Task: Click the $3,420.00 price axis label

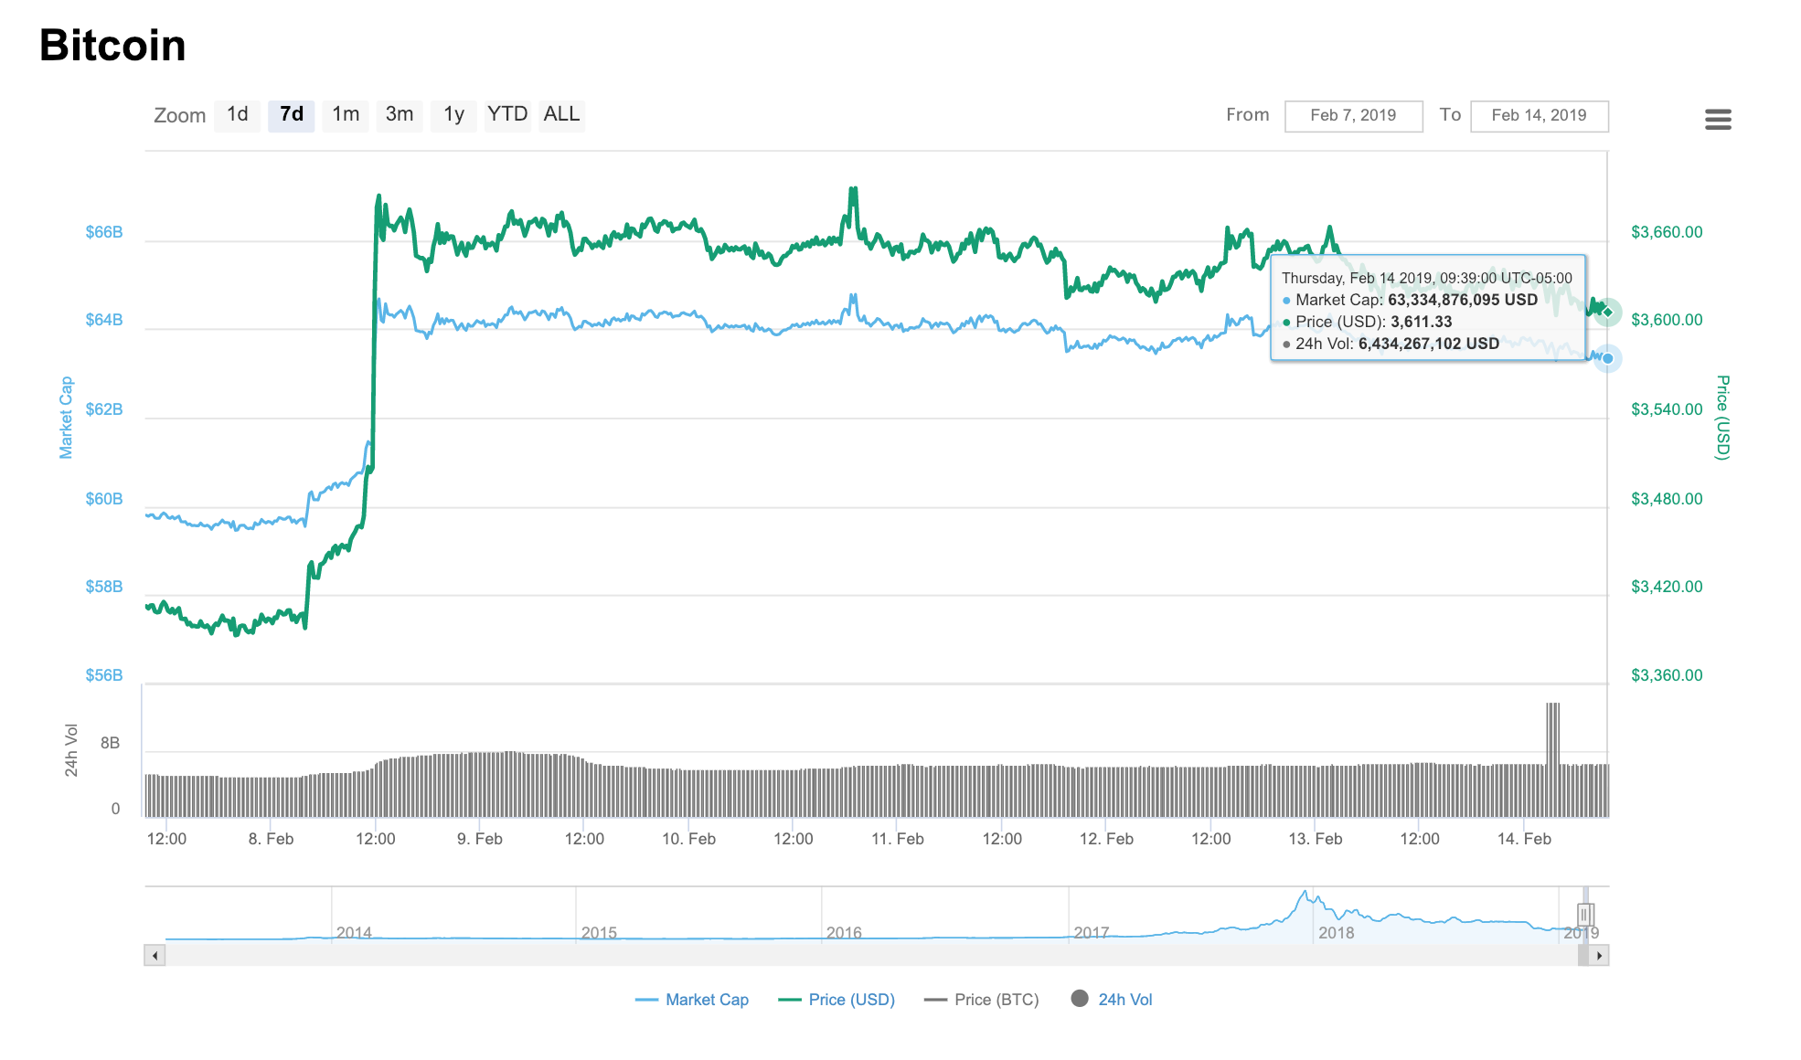Action: click(1667, 587)
